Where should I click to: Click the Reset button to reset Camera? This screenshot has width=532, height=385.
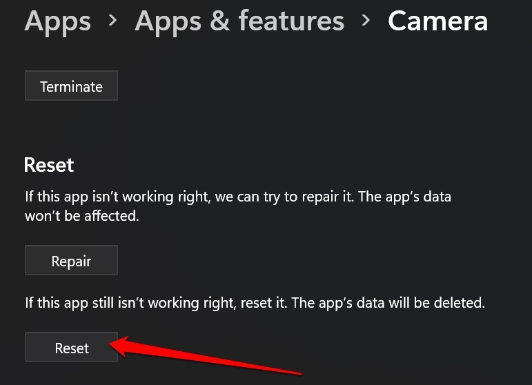[71, 348]
